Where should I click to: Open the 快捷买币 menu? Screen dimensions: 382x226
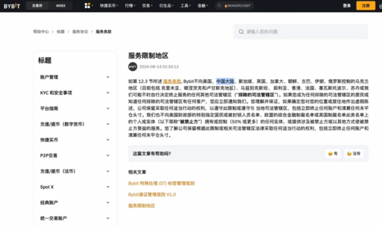pos(109,6)
